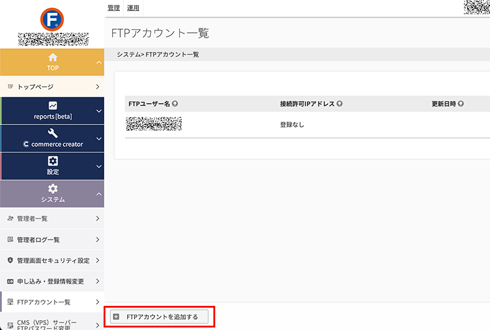490x330 pixels.
Task: Open 管理画面セキュリティ設定 menu item
Action: [x=52, y=261]
